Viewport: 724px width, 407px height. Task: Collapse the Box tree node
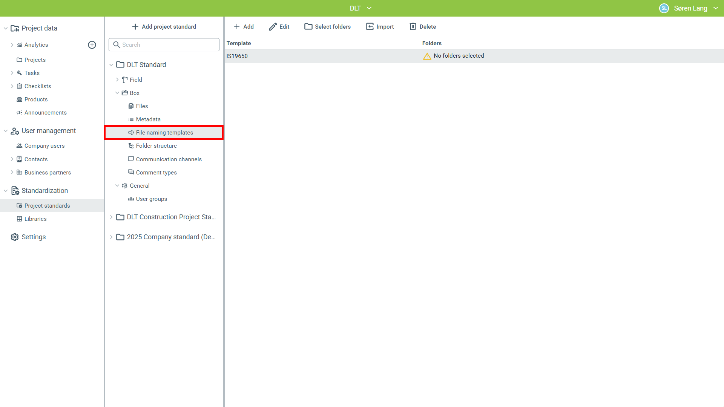tap(117, 93)
